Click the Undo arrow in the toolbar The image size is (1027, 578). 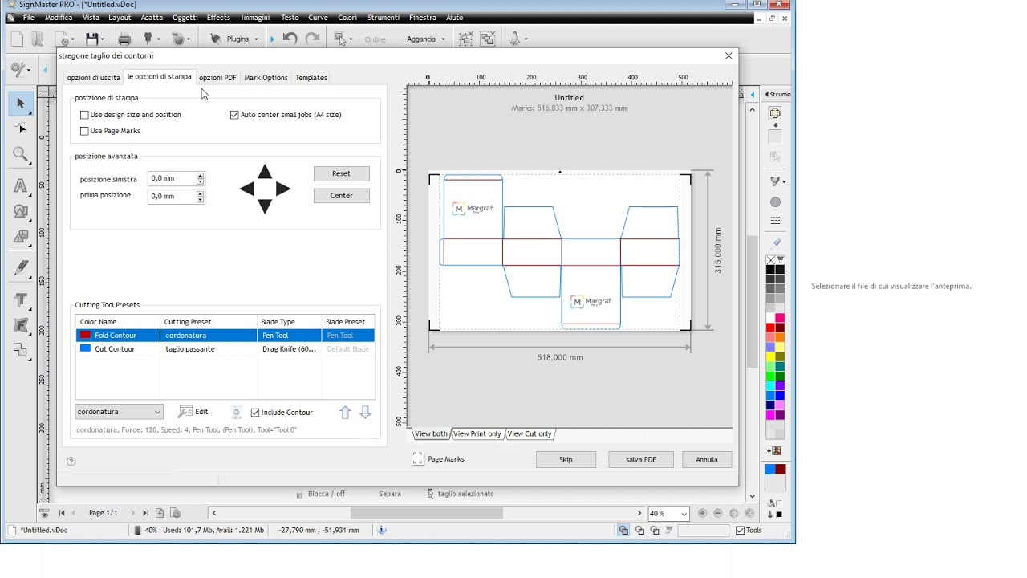coord(290,39)
